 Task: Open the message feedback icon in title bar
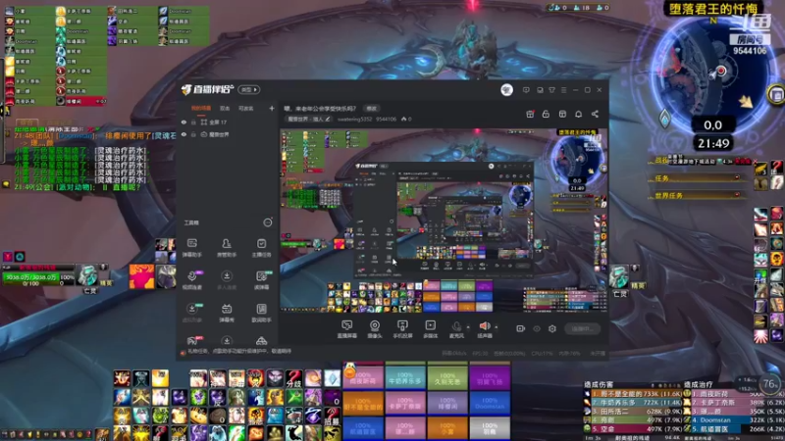[526, 90]
